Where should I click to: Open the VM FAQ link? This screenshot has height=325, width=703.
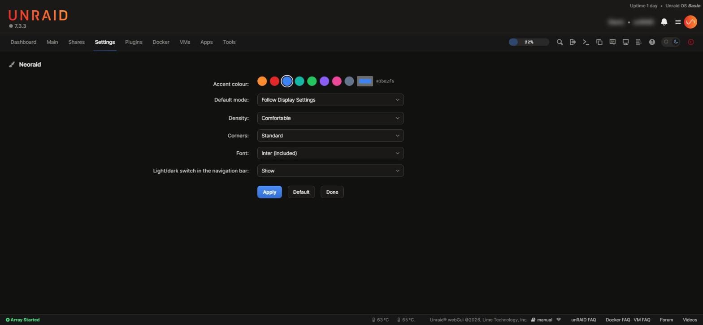pyautogui.click(x=642, y=320)
